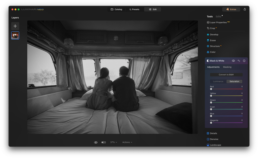Open the Edits history tab
The image size is (258, 158).
pyautogui.click(x=218, y=17)
